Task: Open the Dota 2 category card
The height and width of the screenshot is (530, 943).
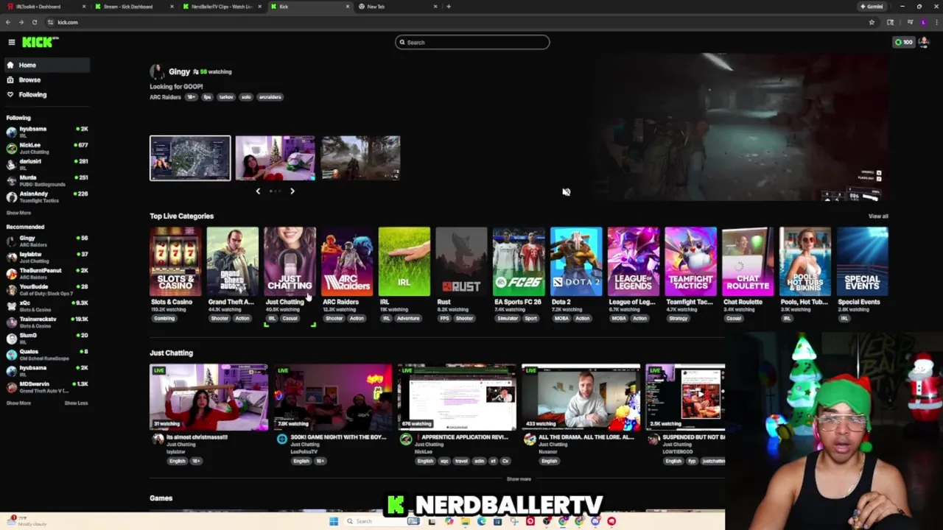Action: (576, 262)
